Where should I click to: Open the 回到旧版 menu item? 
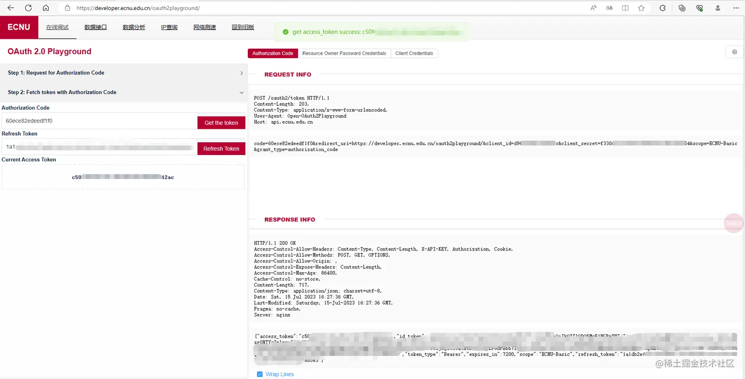[243, 28]
